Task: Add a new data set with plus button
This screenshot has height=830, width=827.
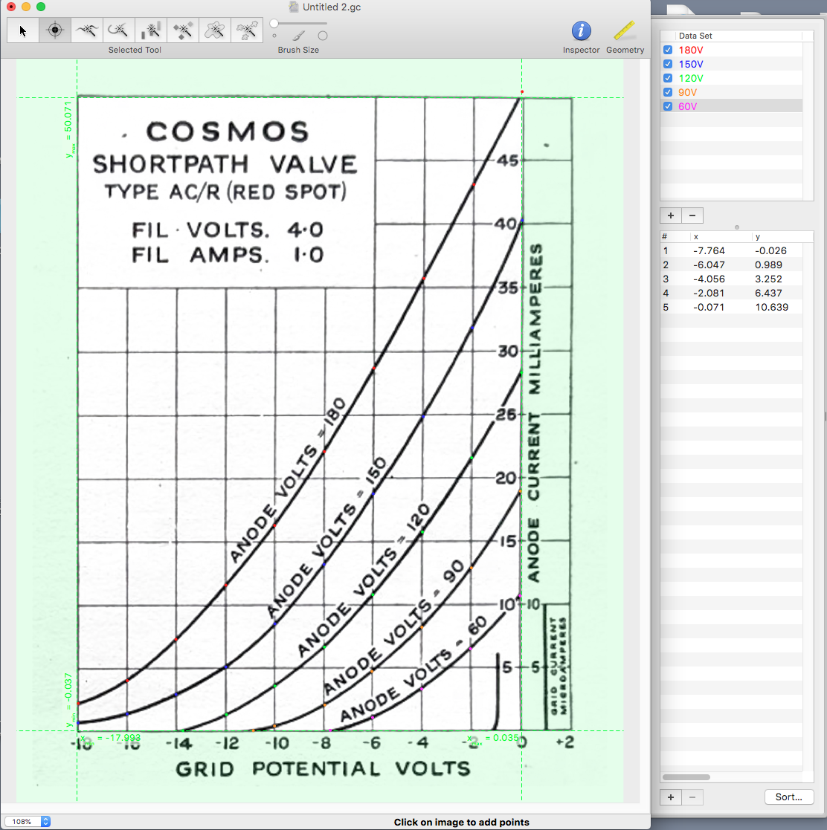Action: tap(671, 215)
